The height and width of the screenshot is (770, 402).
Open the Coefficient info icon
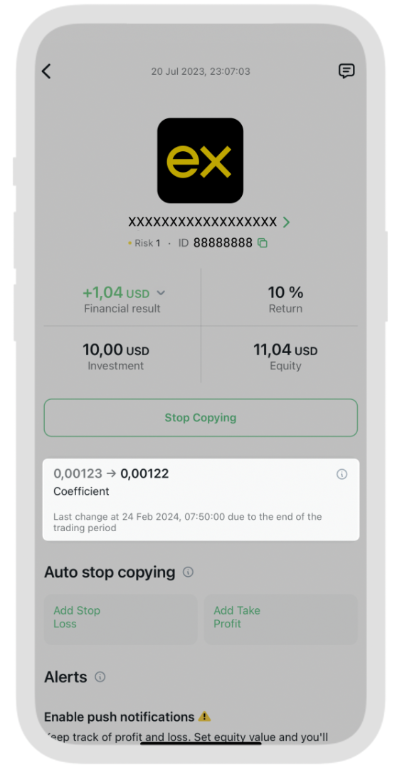pos(342,474)
